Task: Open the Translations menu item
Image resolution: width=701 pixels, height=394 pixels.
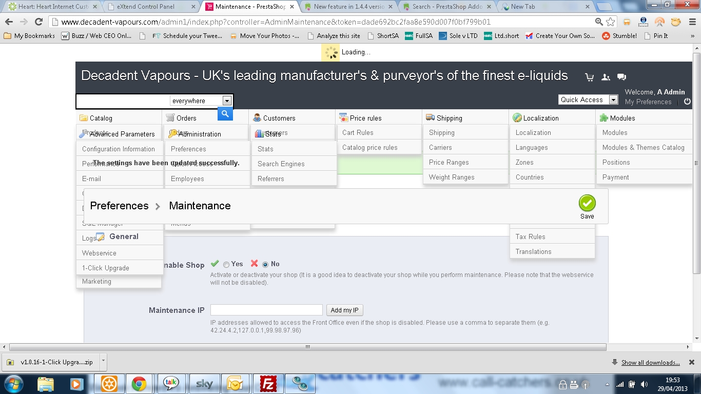Action: tap(534, 251)
